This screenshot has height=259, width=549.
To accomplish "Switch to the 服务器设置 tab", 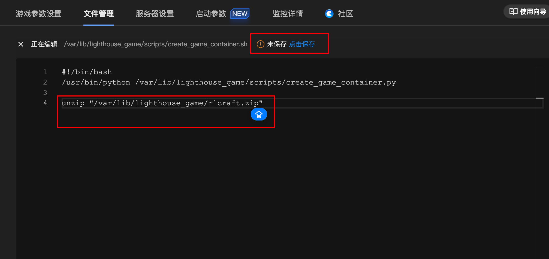I will coord(155,14).
